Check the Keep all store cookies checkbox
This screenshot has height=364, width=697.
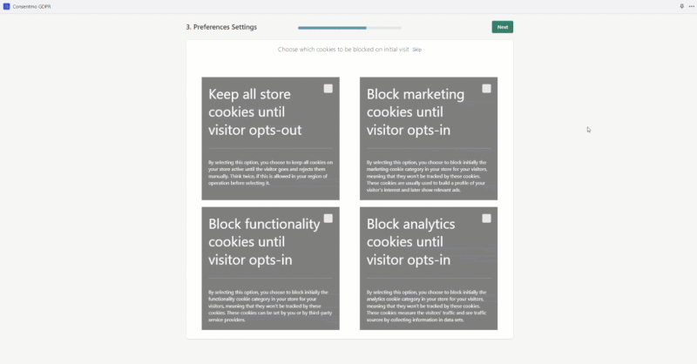[x=328, y=89]
